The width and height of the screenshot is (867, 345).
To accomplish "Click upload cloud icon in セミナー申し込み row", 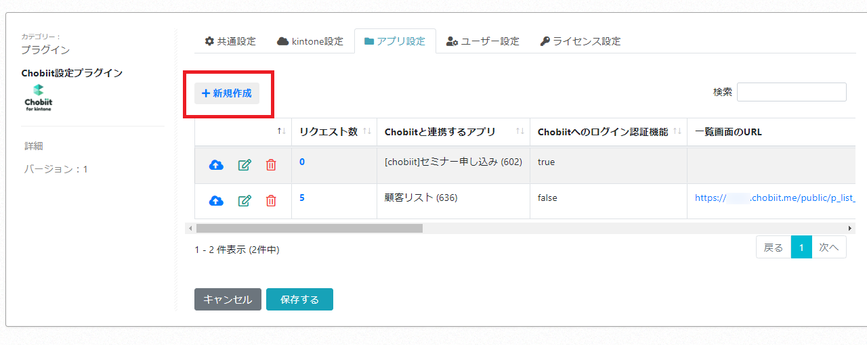I will tap(216, 165).
